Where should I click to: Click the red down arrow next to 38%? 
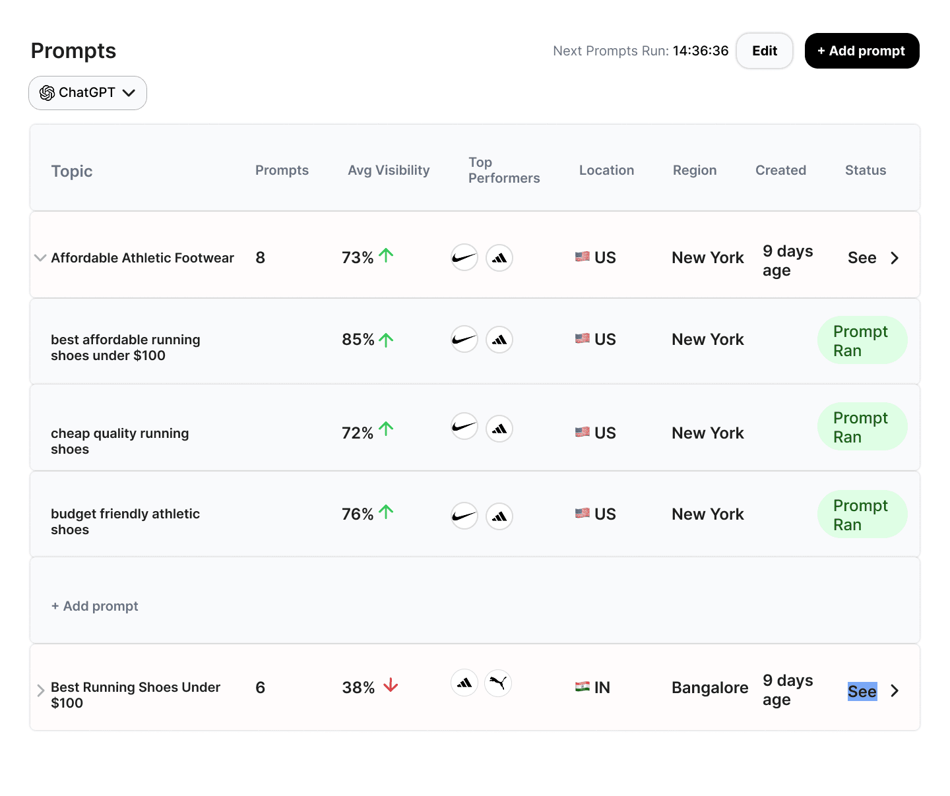coord(391,685)
